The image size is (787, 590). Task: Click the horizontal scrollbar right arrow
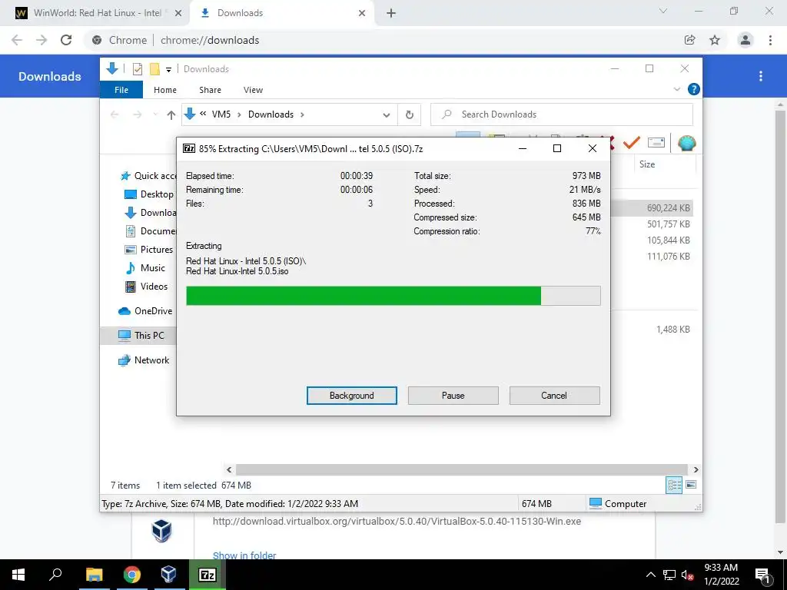(x=696, y=469)
